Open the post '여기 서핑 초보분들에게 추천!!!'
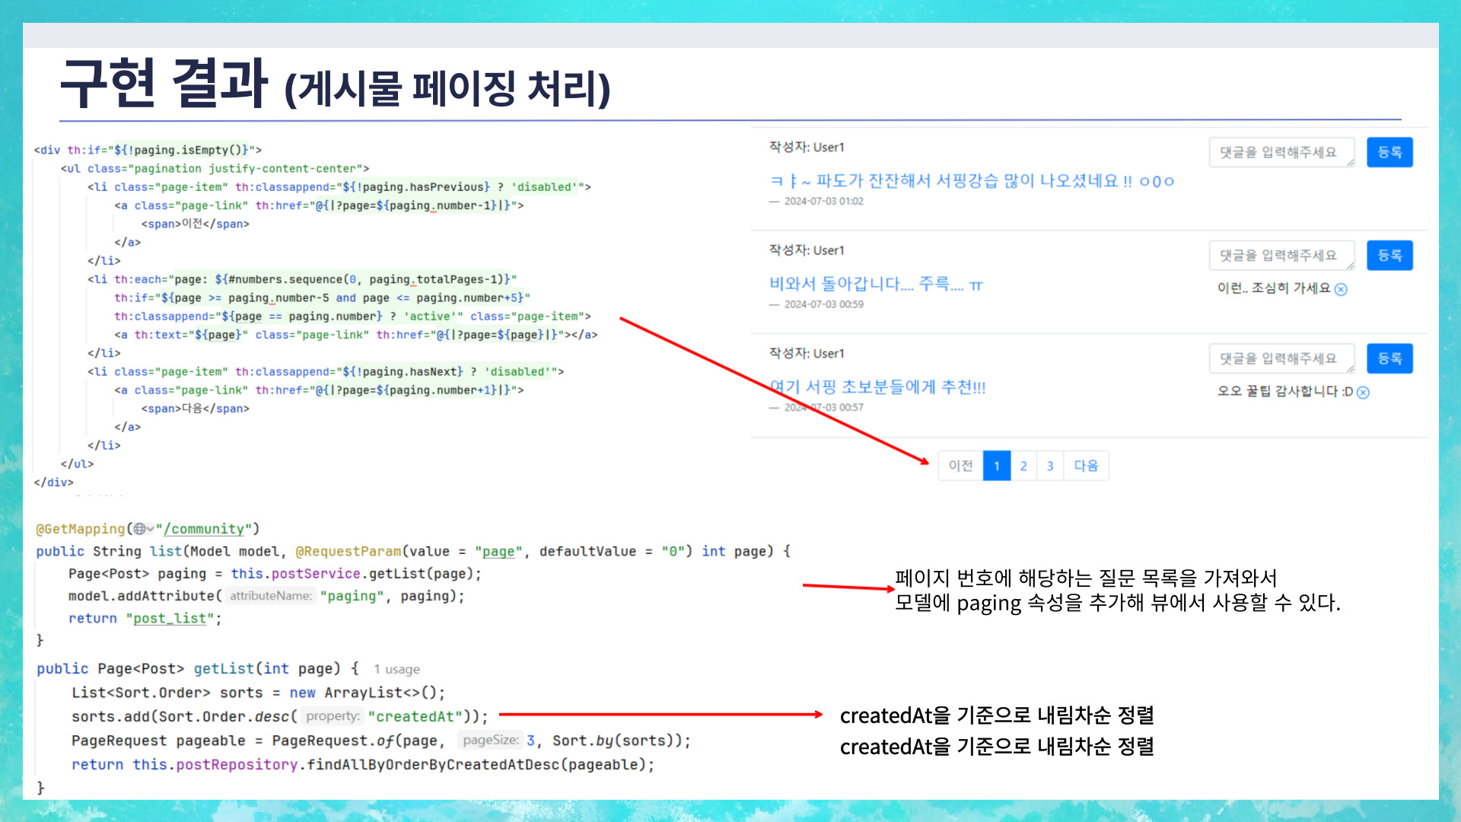1461x822 pixels. coord(877,387)
